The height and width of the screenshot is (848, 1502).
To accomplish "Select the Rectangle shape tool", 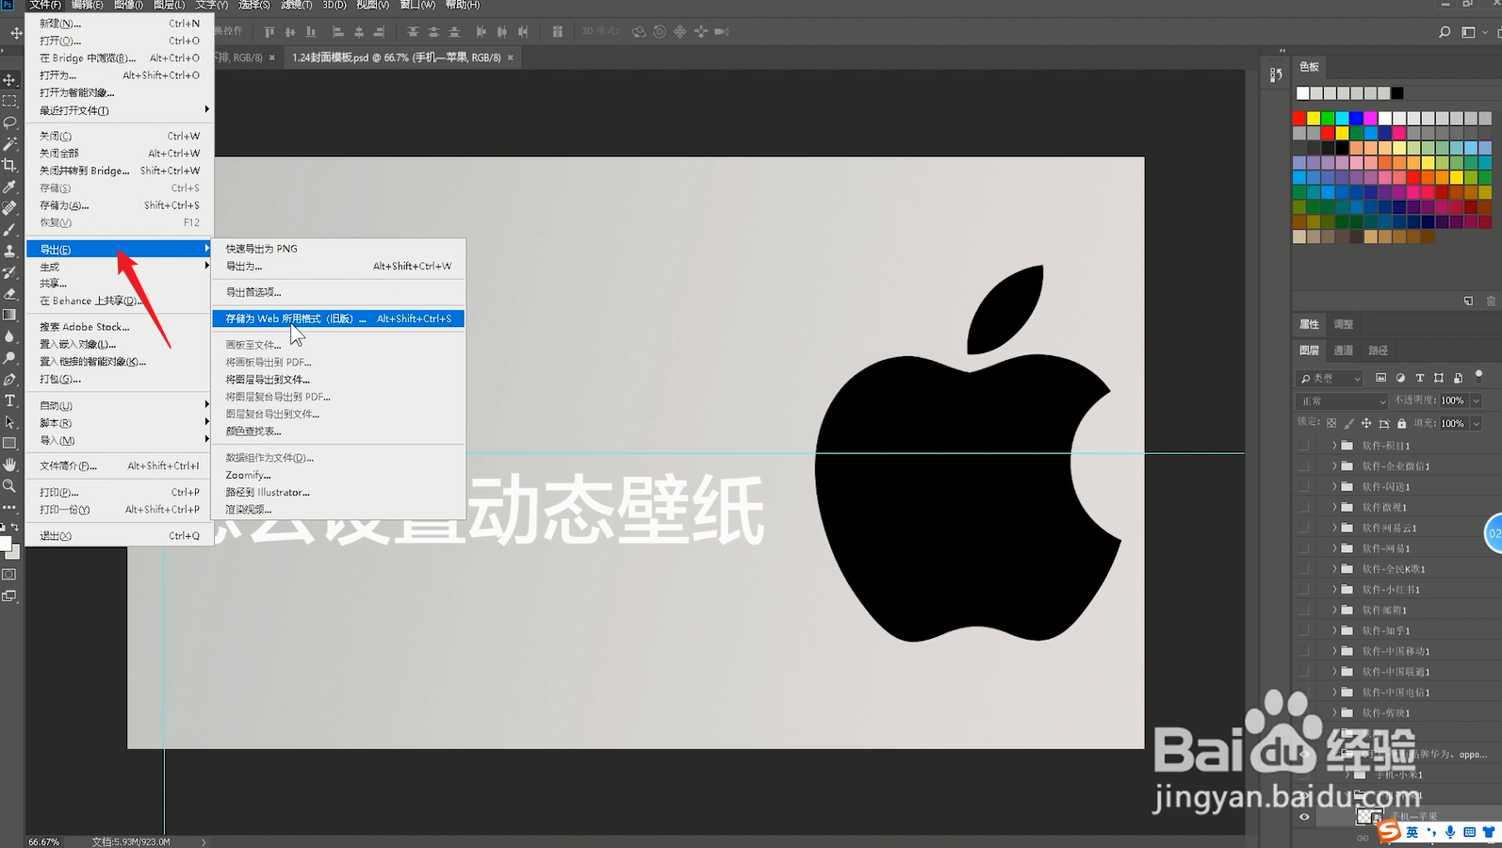I will point(9,443).
